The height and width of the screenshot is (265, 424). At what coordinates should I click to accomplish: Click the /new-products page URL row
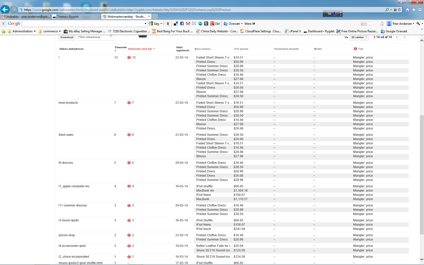pos(68,103)
